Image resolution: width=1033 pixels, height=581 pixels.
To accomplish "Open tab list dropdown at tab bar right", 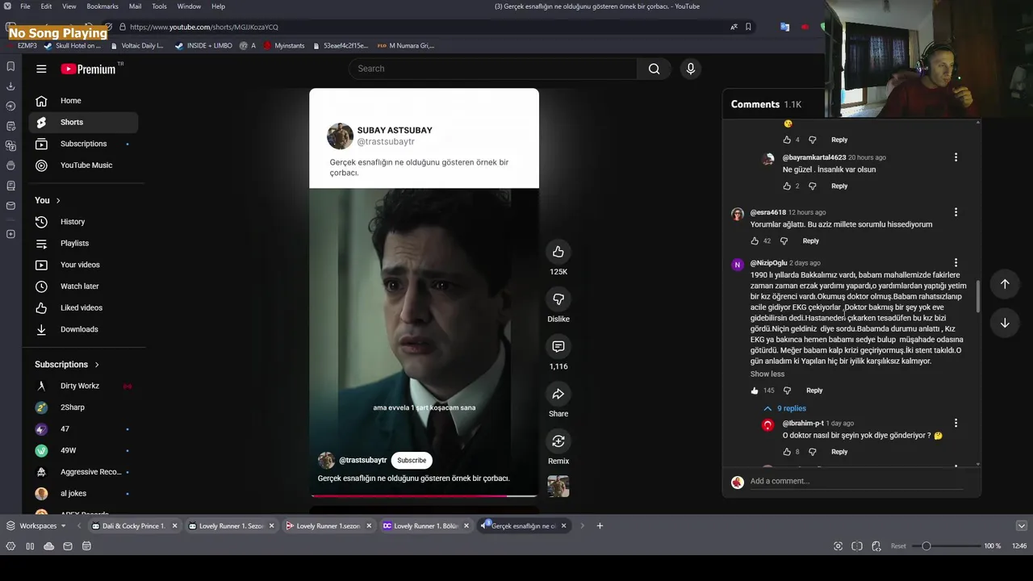I will tap(1021, 526).
